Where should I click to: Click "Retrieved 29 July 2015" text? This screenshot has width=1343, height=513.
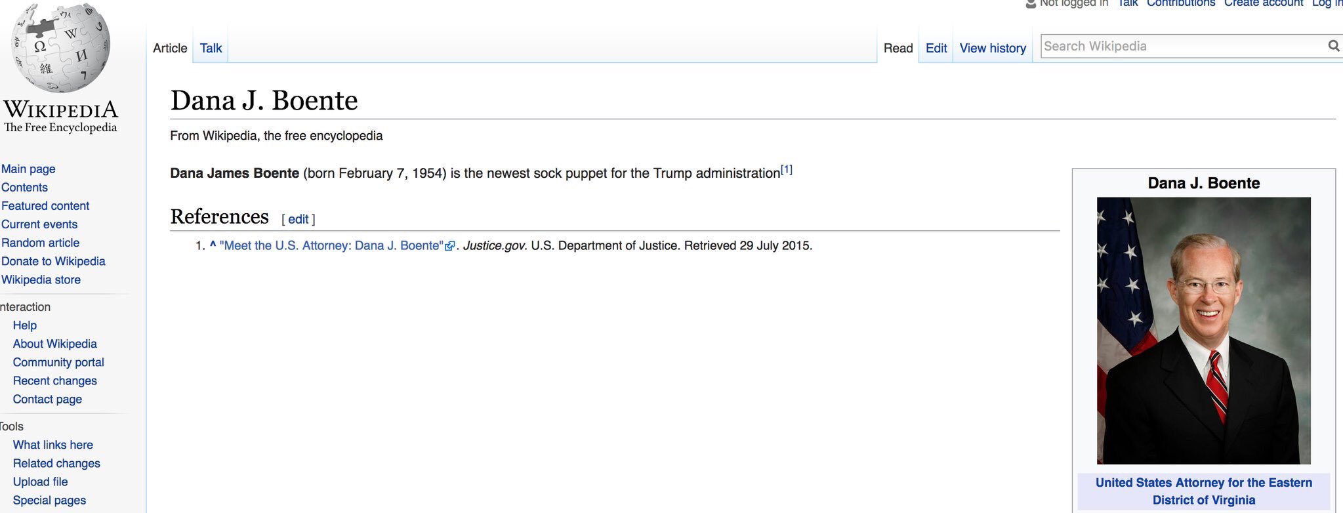[x=748, y=245]
